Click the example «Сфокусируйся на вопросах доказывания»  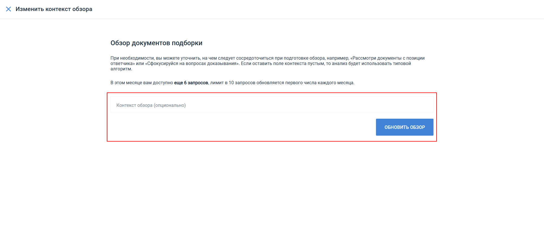[192, 64]
